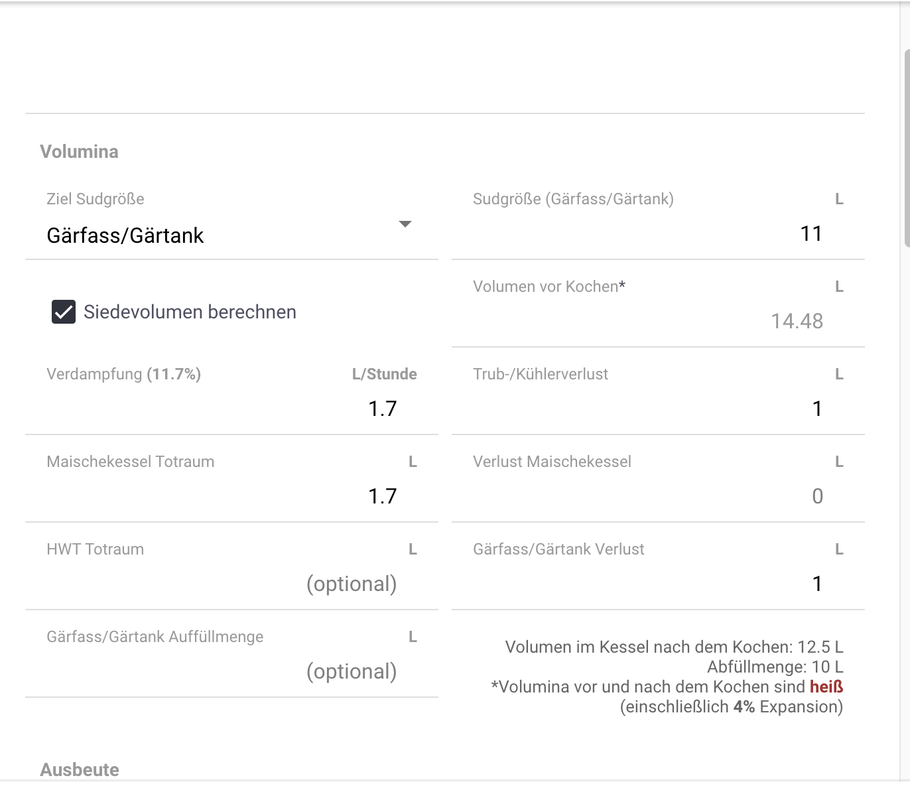The image size is (910, 788).
Task: Click the Ausbeute section heading
Action: pos(80,769)
